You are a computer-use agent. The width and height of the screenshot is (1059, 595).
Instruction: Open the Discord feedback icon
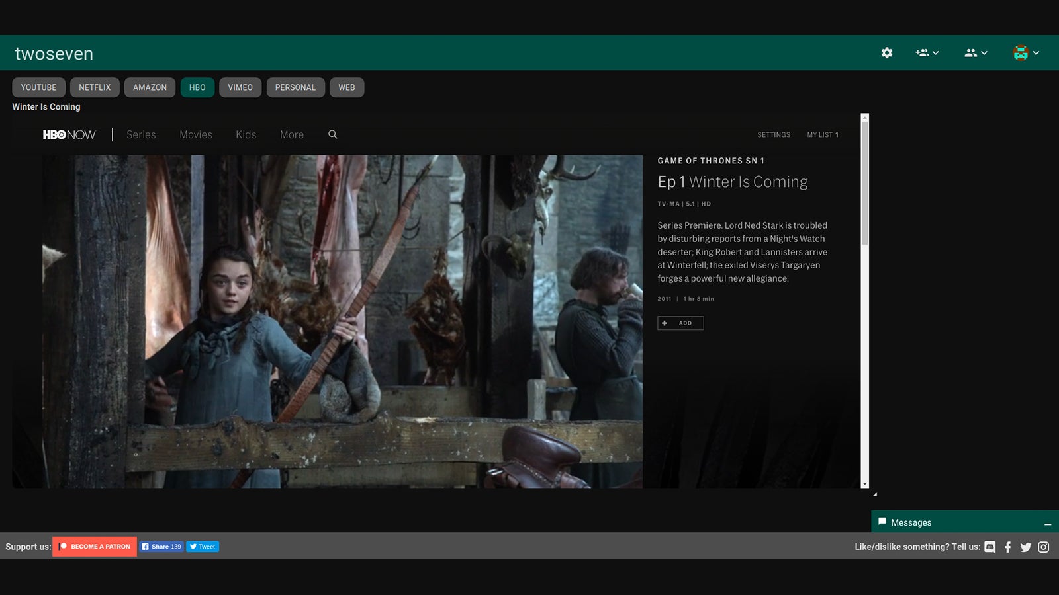(x=990, y=547)
